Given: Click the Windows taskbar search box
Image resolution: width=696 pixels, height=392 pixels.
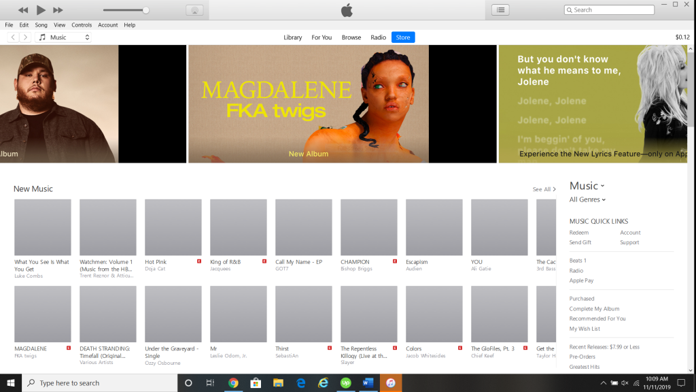Looking at the screenshot, I should (x=99, y=382).
